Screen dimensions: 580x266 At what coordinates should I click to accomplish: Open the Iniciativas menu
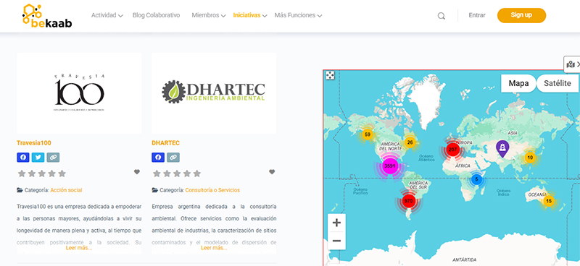pos(250,15)
